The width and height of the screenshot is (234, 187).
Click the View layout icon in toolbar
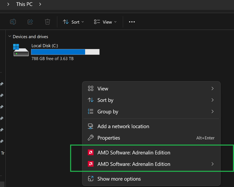point(97,22)
